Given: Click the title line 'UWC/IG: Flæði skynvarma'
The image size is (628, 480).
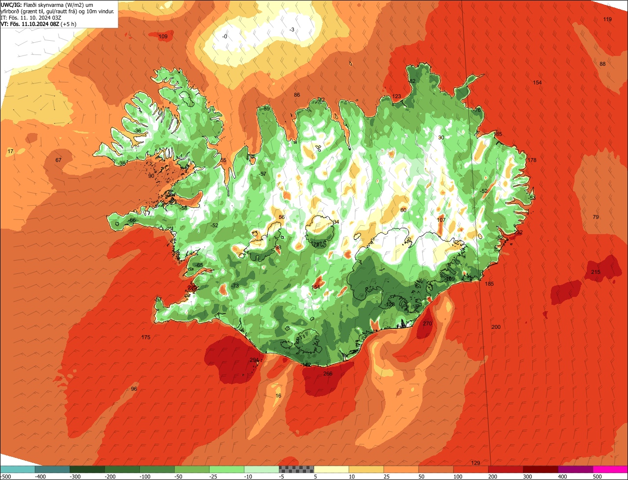Looking at the screenshot, I should 33,4.
